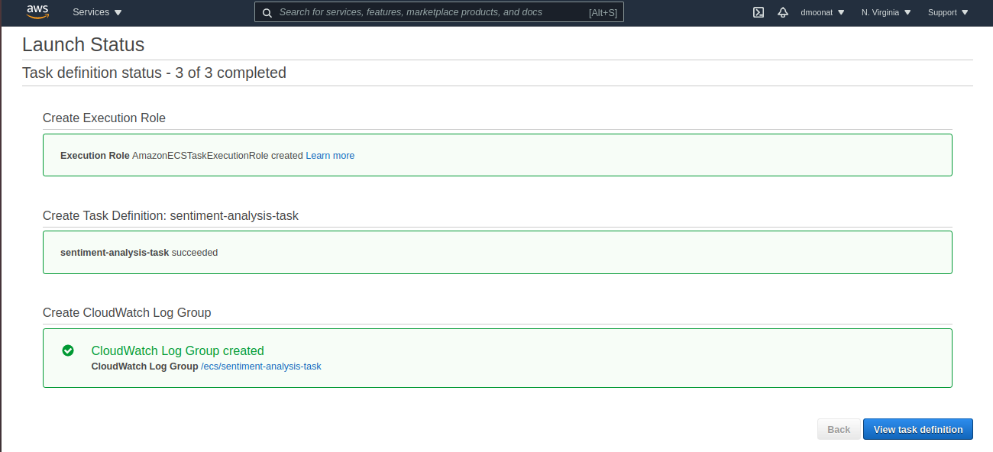Click the AmazonECSTaskExecutionRole created text
The height and width of the screenshot is (452, 993).
click(x=218, y=155)
